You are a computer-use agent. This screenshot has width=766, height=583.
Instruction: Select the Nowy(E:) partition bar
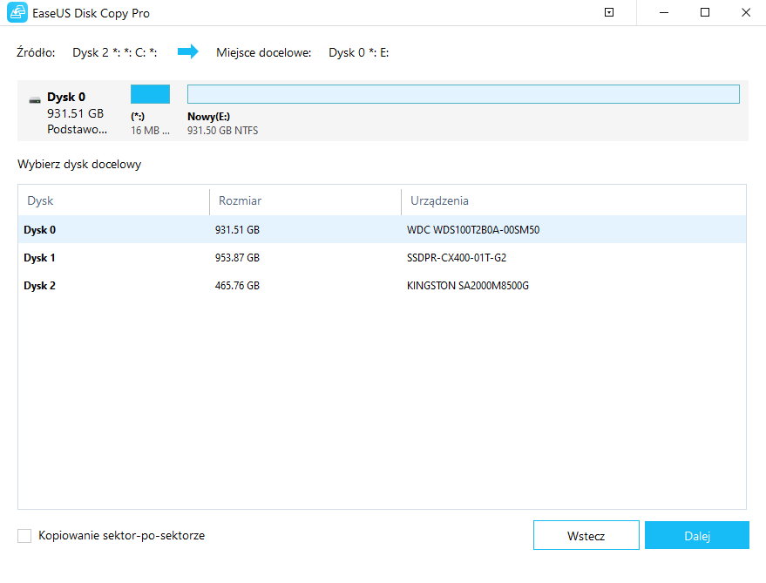coord(463,94)
